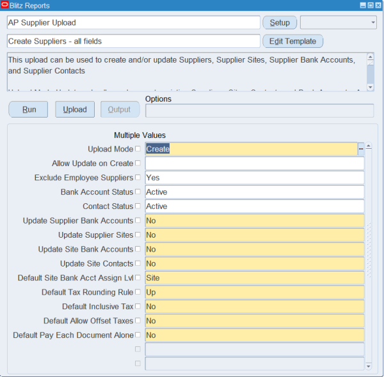Tick the Update Site Contacts checkbox
Image resolution: width=384 pixels, height=377 pixels.
click(x=138, y=263)
